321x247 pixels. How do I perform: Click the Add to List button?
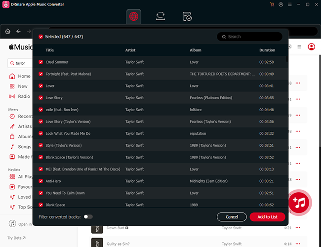[x=267, y=217]
